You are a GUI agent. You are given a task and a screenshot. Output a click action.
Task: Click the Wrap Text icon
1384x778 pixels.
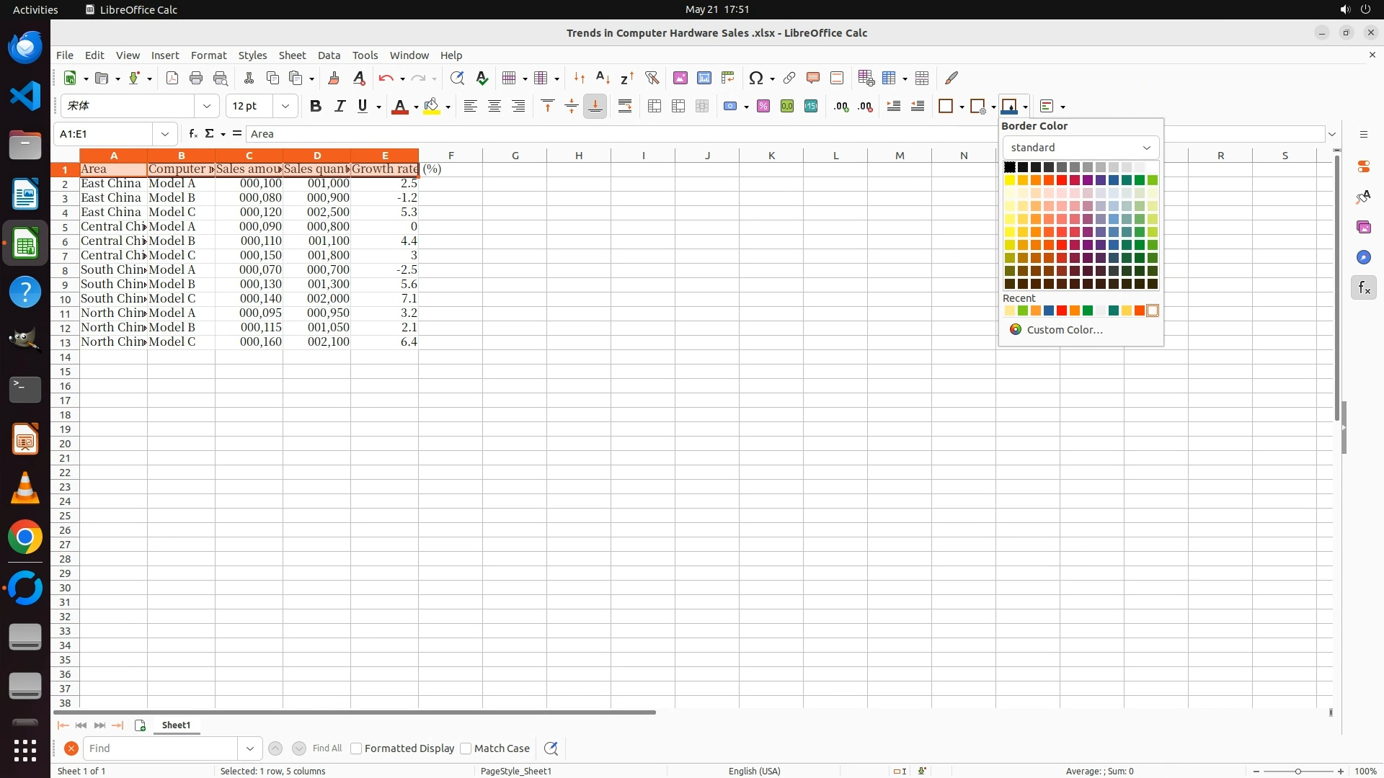[625, 107]
